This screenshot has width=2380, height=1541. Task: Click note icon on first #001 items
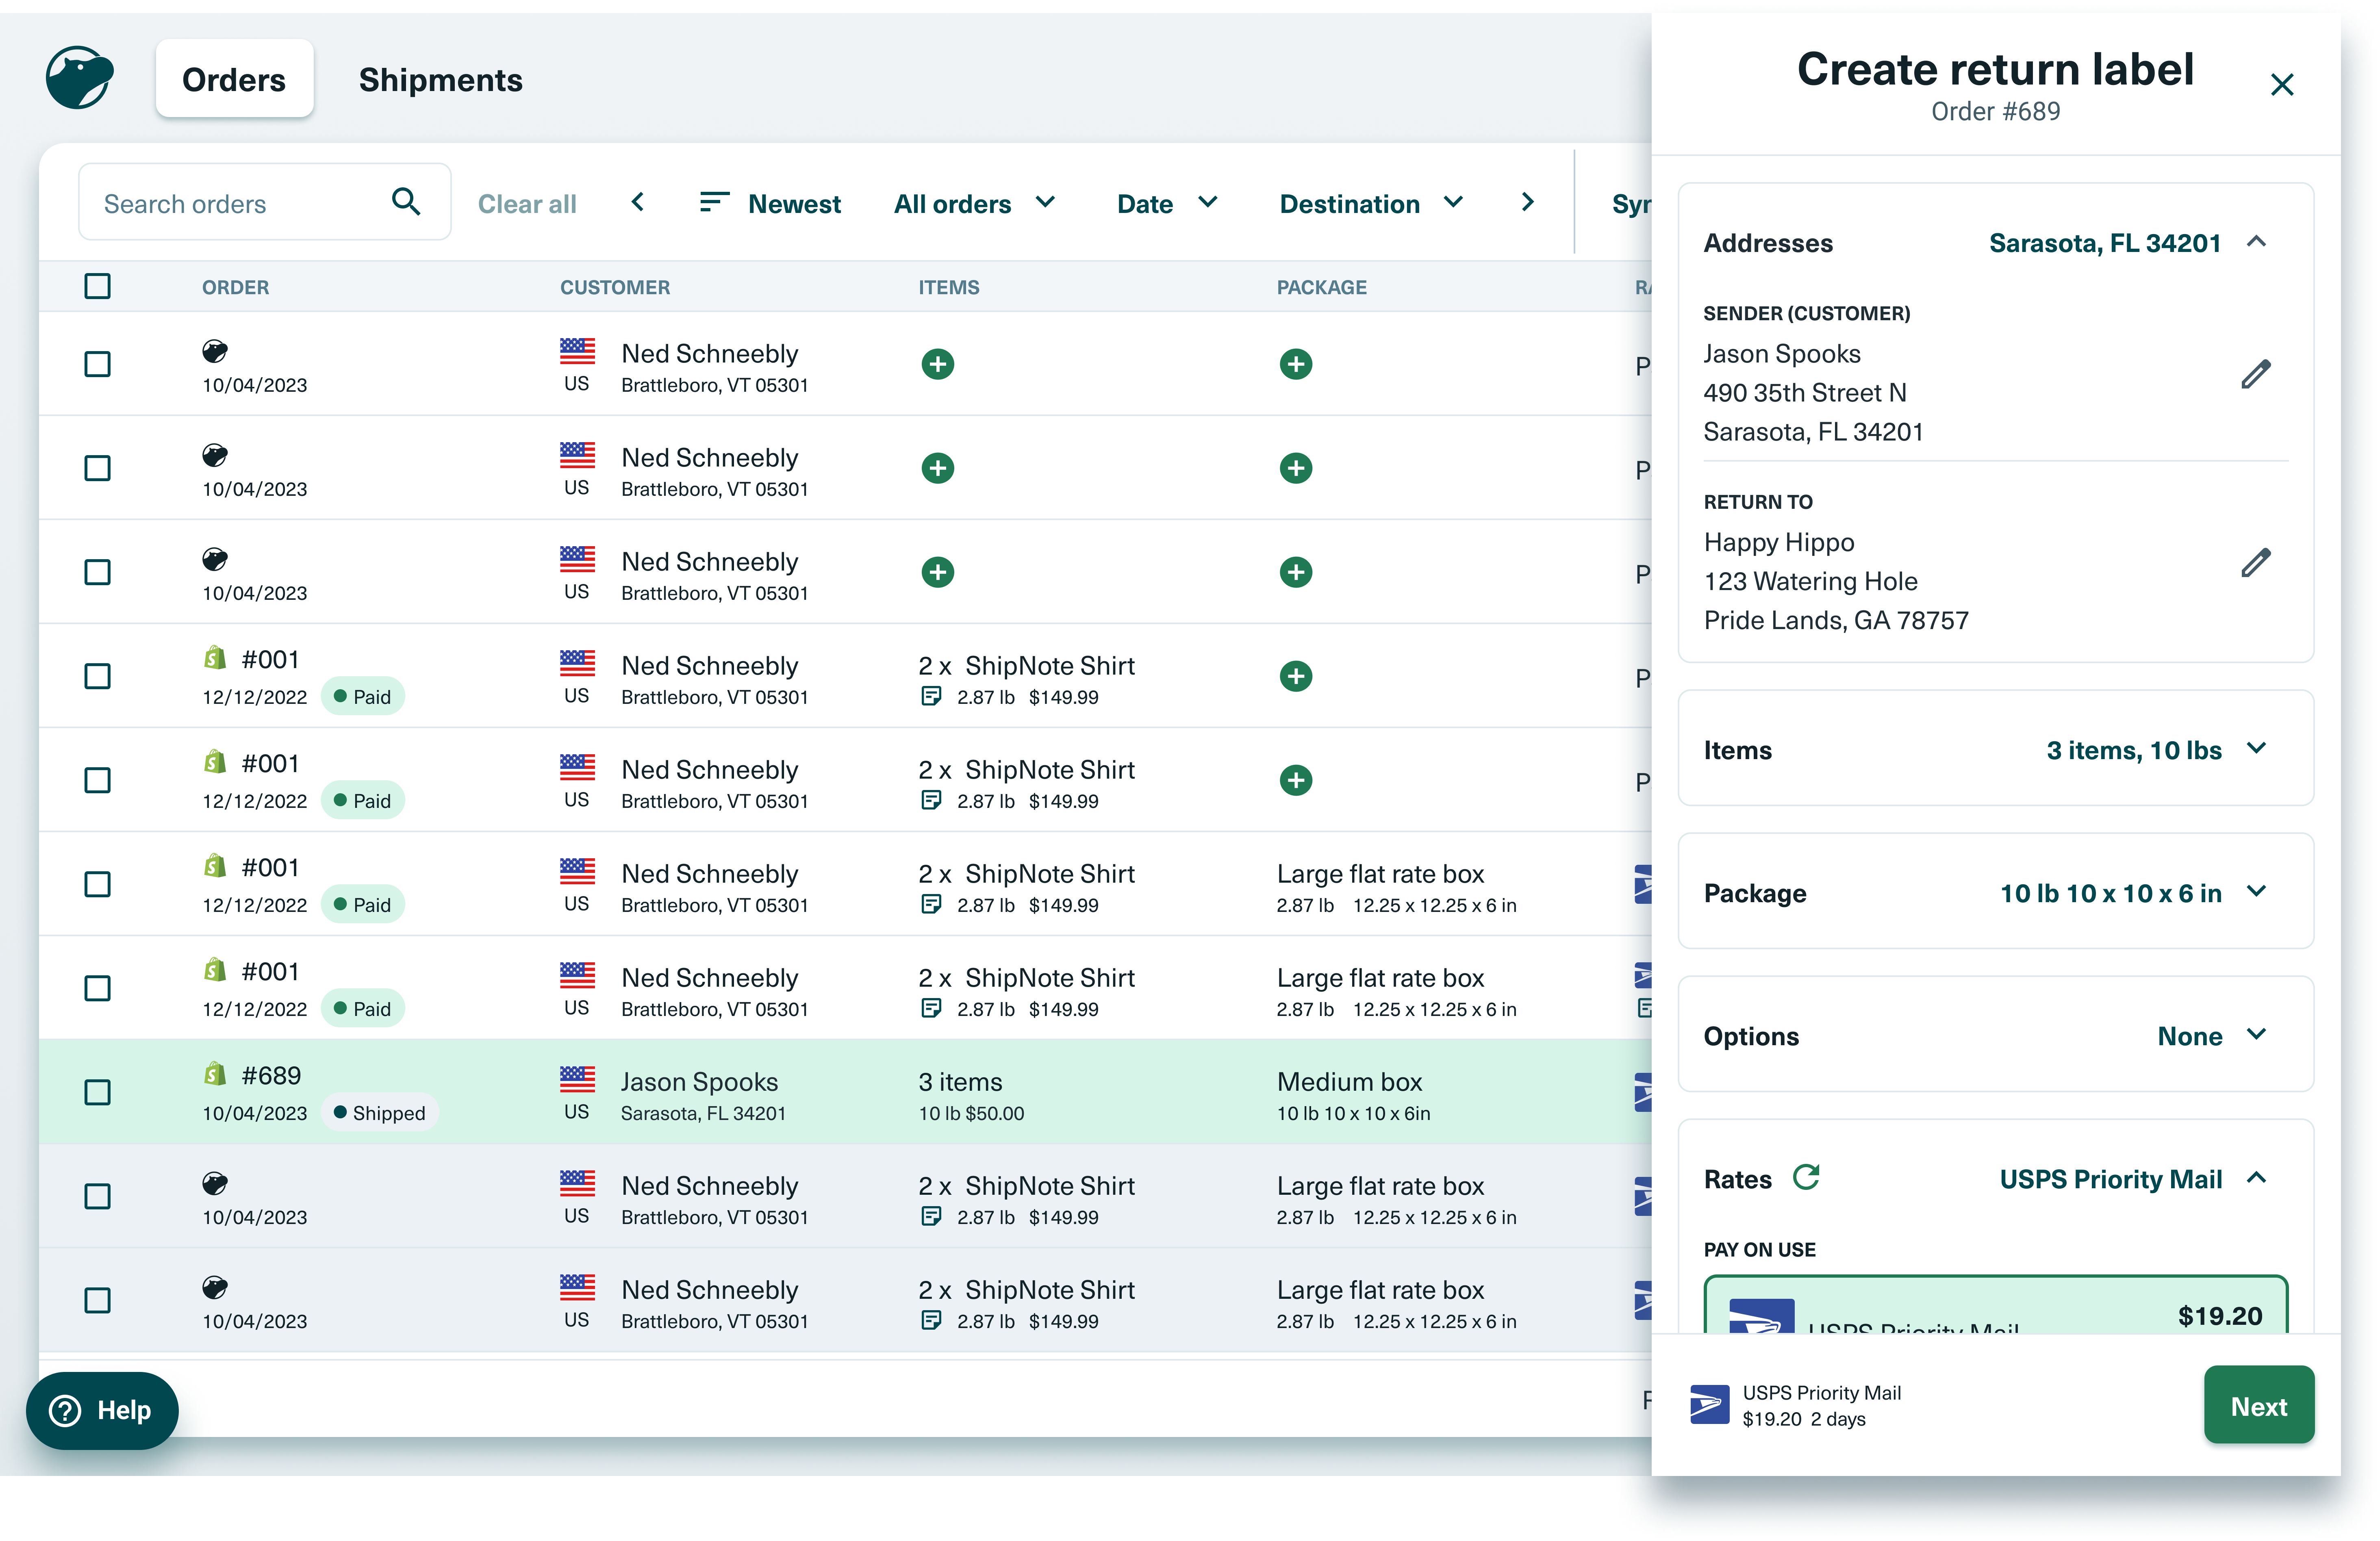point(931,696)
